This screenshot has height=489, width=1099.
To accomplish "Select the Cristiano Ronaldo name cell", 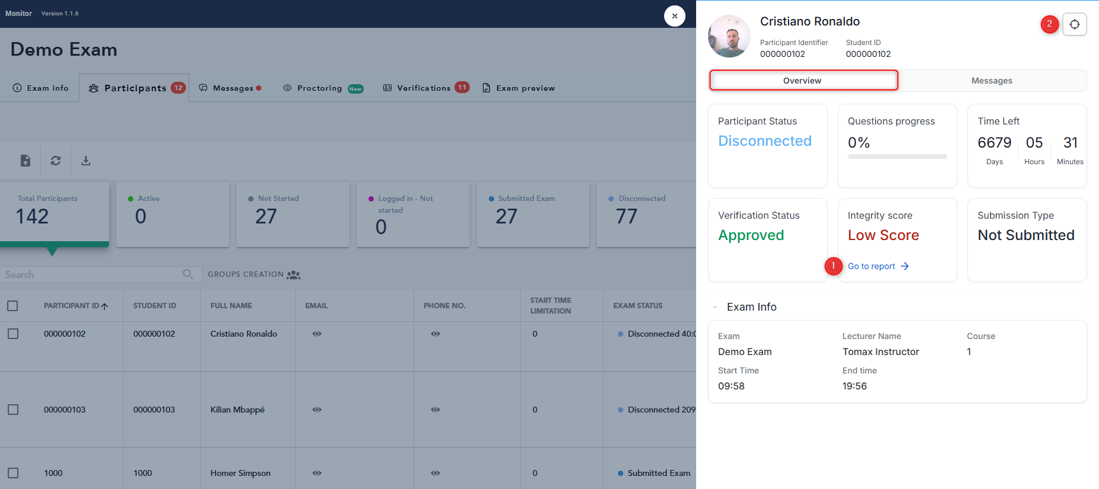I will (243, 334).
